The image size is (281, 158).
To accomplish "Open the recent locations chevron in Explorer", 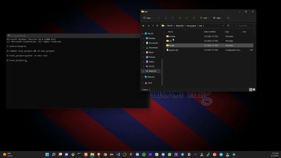I will click(x=153, y=26).
